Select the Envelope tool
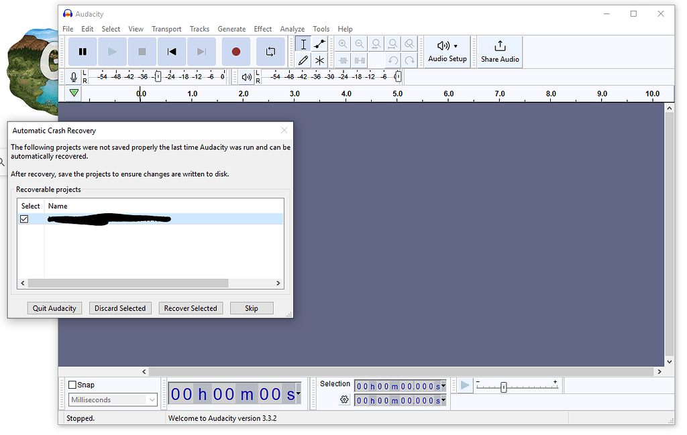Image resolution: width=687 pixels, height=435 pixels. point(319,44)
